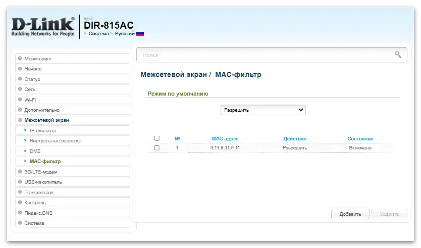Expand the Transmission menu
Viewport: 421px width, 248px height.
[x=73, y=192]
